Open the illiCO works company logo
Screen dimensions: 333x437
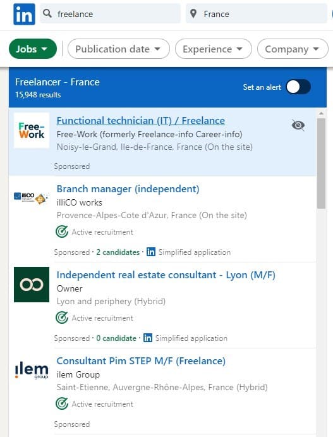tap(31, 198)
